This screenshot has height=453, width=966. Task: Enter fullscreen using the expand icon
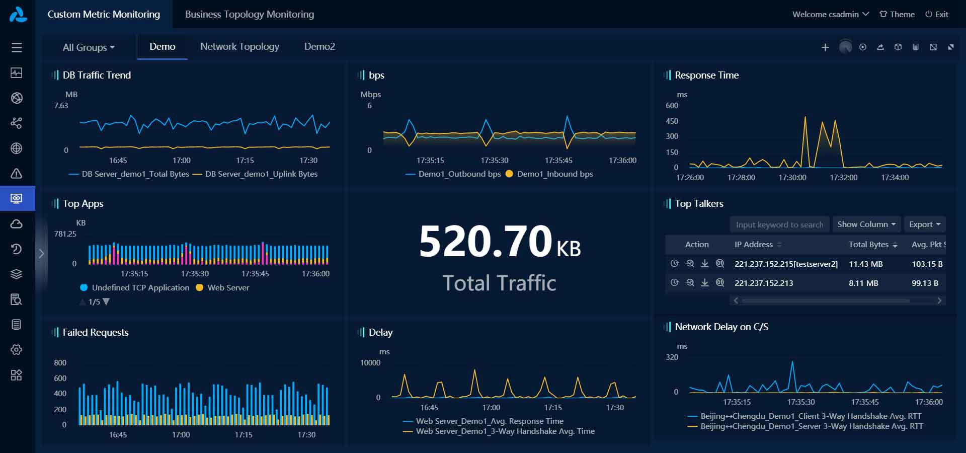tap(933, 47)
